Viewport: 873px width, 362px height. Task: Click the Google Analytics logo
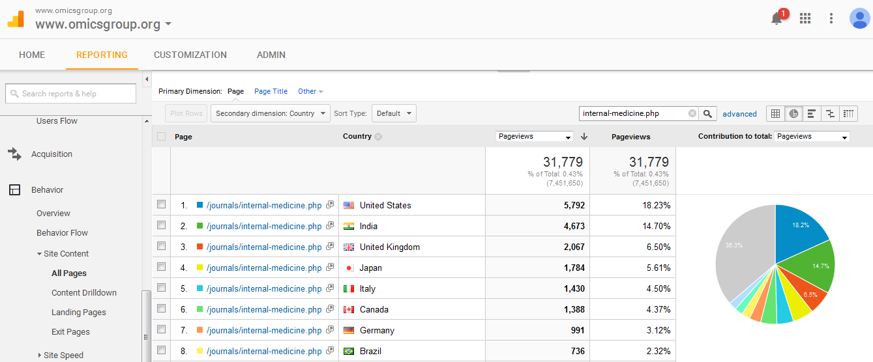pyautogui.click(x=16, y=19)
